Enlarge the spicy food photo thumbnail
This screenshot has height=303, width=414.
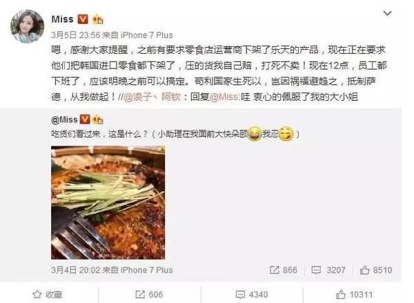point(108,202)
